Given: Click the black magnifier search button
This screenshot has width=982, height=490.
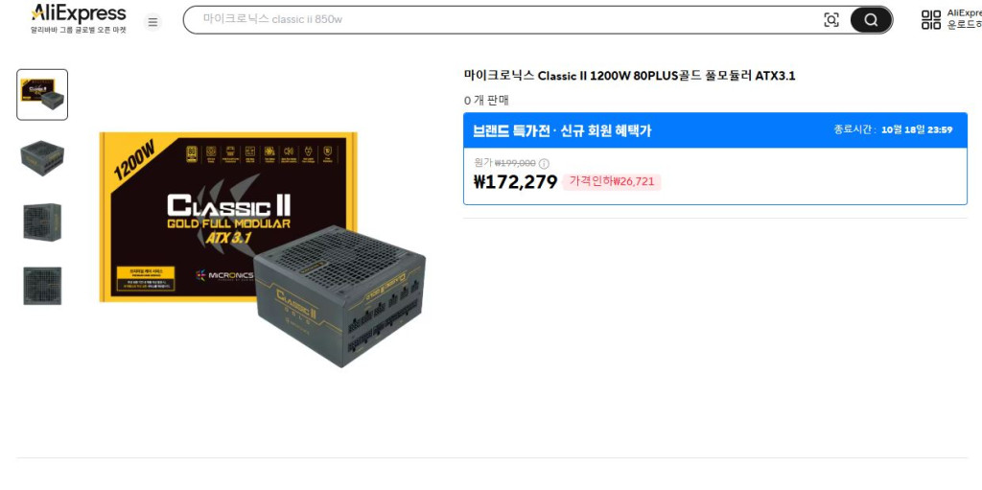Looking at the screenshot, I should 871,20.
